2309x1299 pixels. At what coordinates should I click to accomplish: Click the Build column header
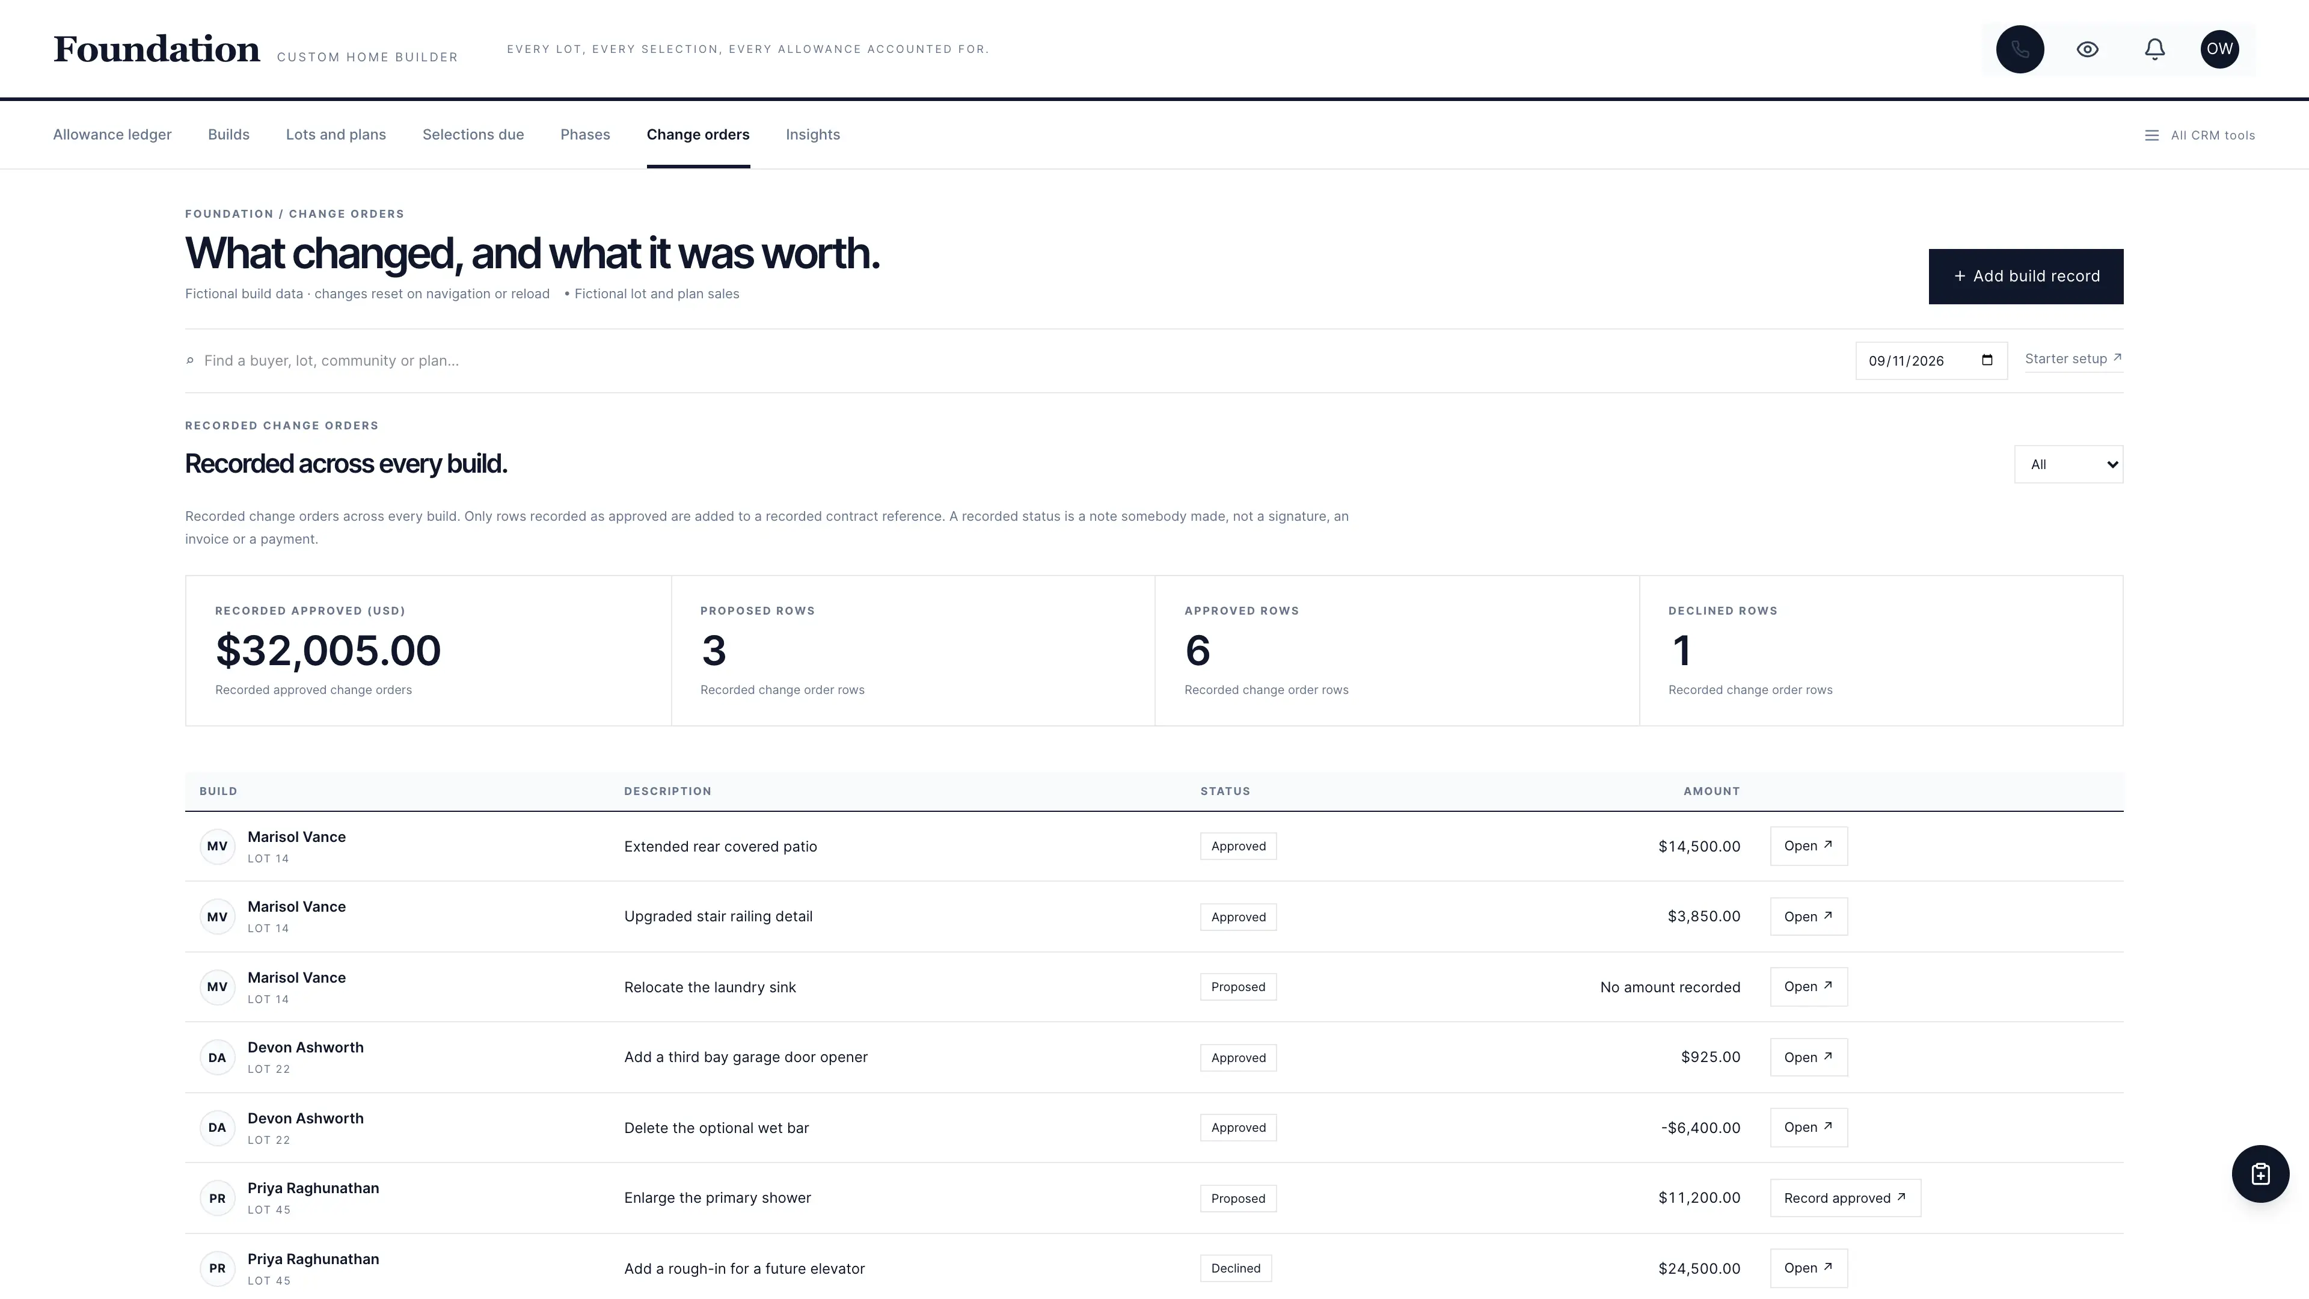(218, 791)
